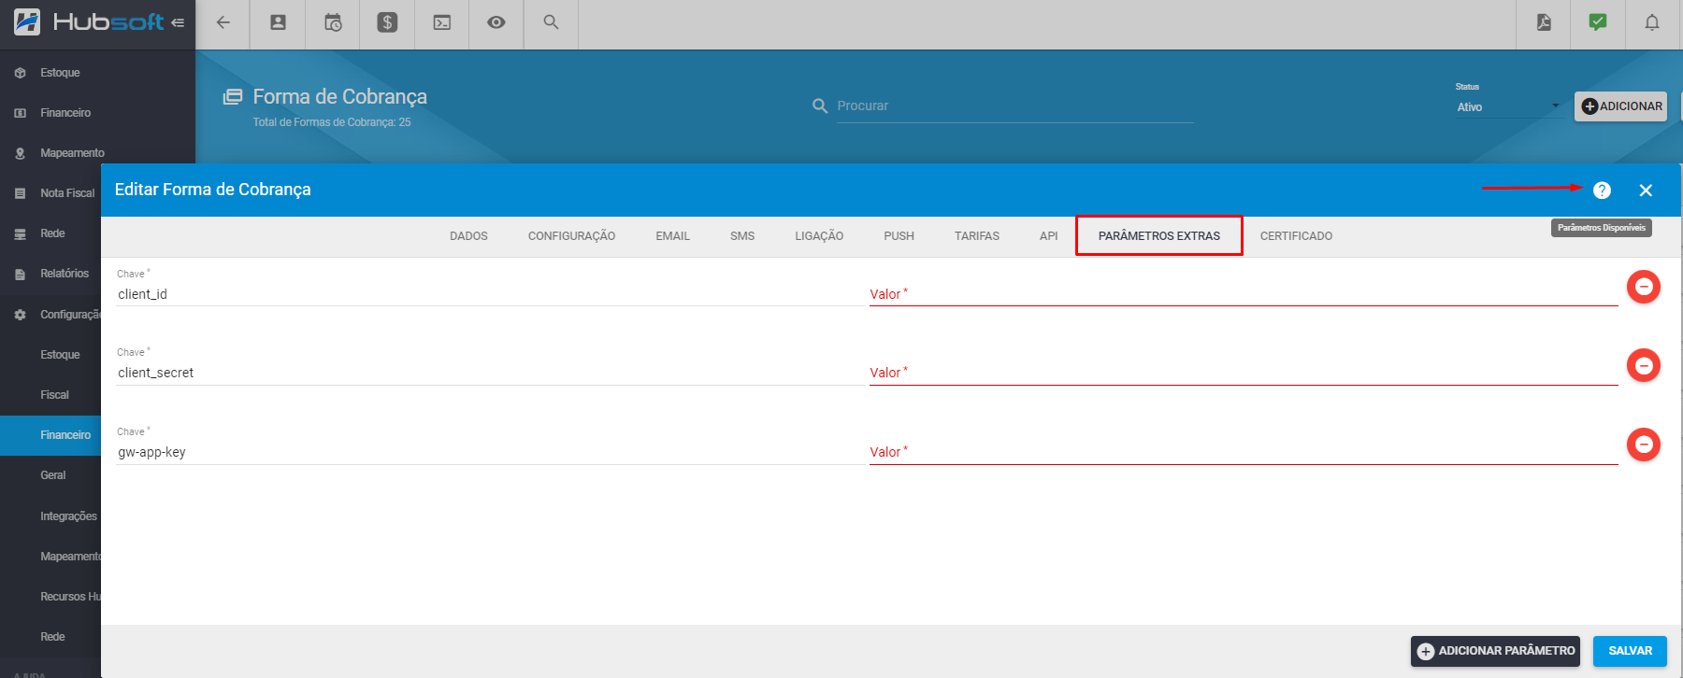Switch to the CERTIFICADO tab
1683x678 pixels.
(x=1296, y=236)
